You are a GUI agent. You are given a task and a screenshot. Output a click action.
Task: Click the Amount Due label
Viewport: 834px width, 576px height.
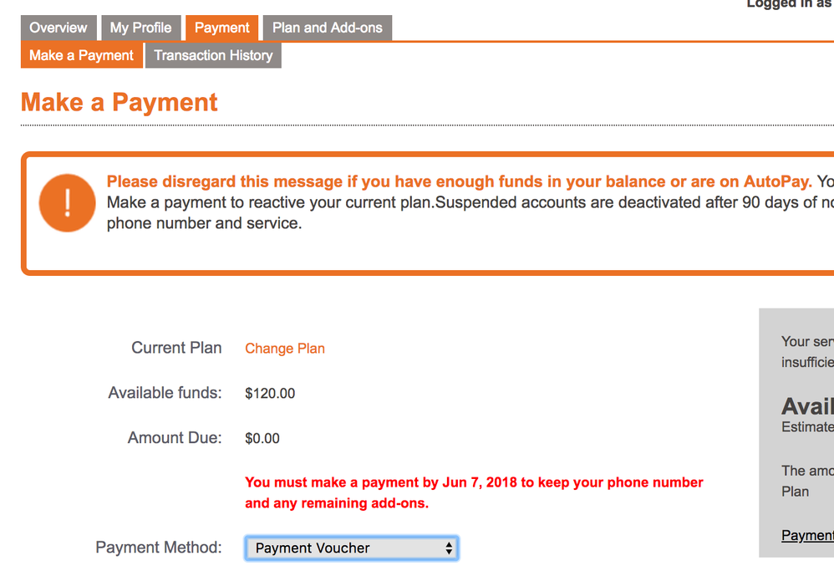pos(175,437)
